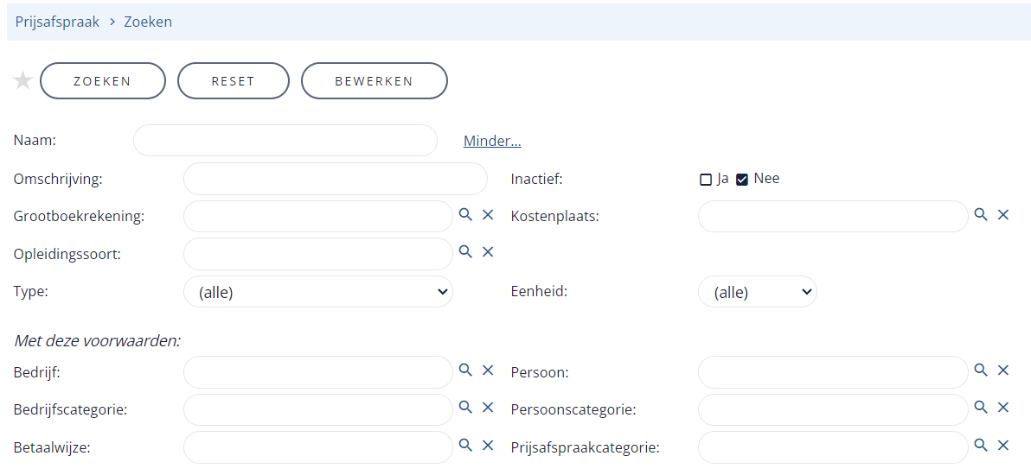This screenshot has width=1031, height=475.
Task: Collapse filters via Minder... link
Action: pyautogui.click(x=492, y=141)
